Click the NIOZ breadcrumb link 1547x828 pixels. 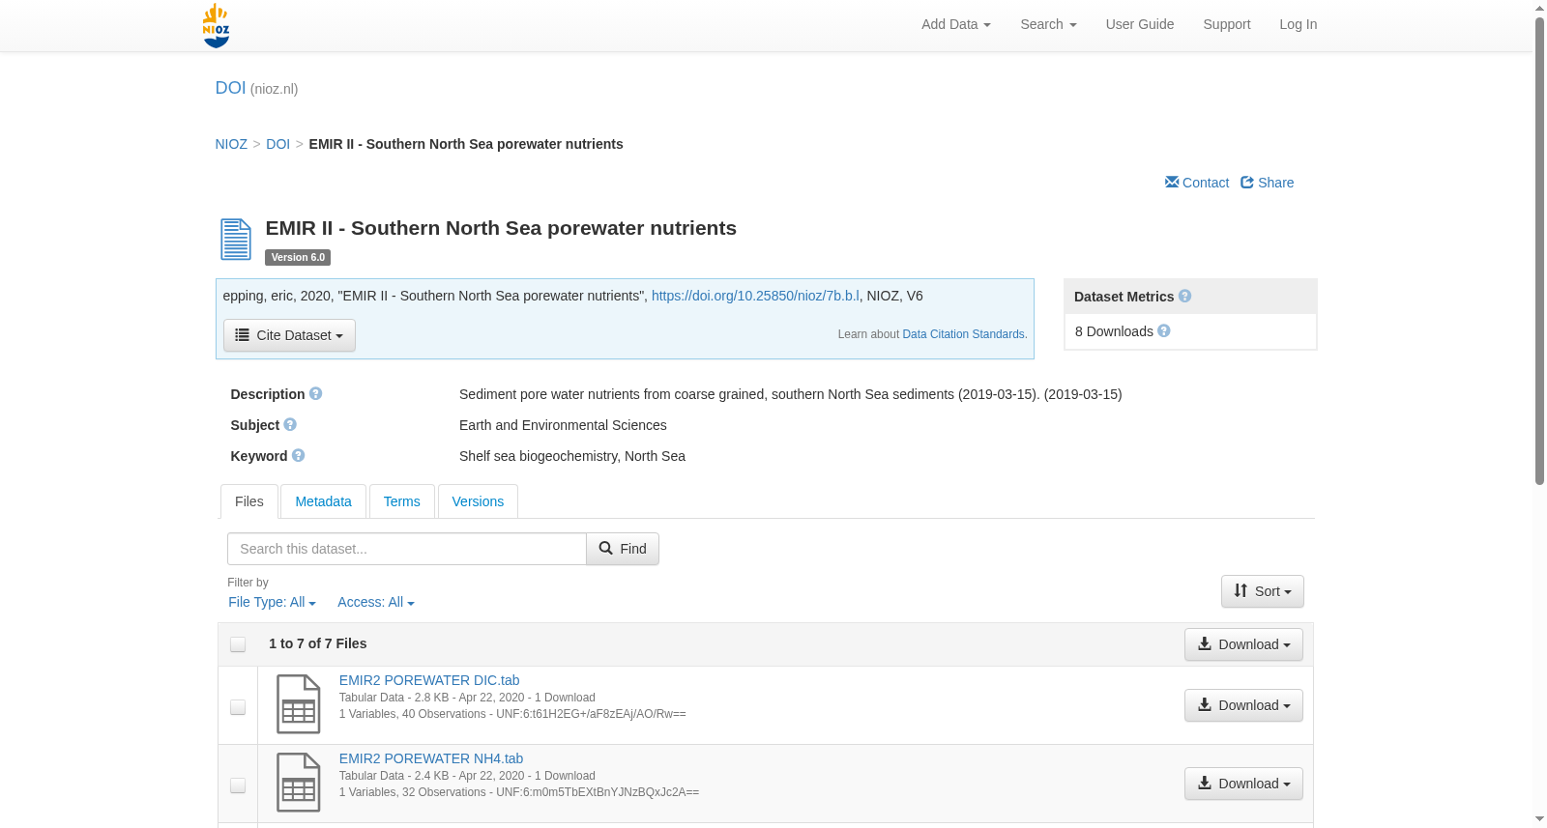231,144
